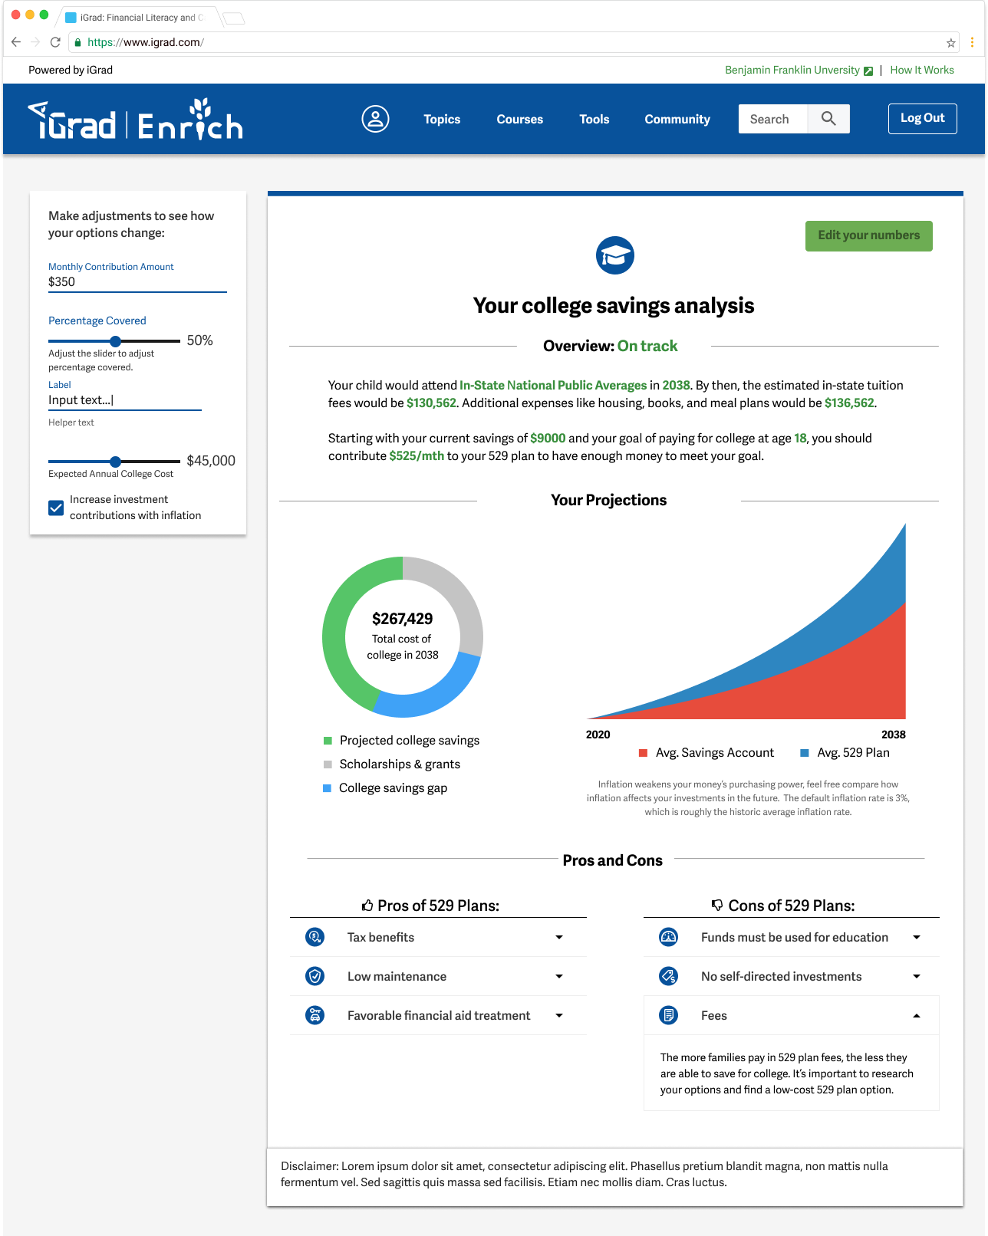Click the Tax benefits dollar icon
The width and height of the screenshot is (988, 1236).
(315, 936)
